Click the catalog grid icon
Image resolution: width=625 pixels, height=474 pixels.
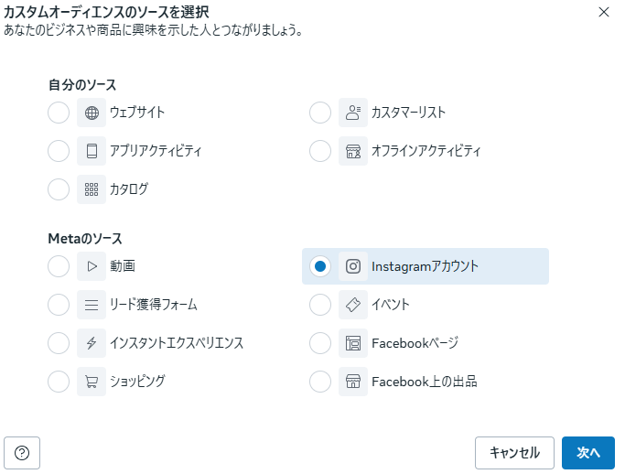(x=92, y=189)
